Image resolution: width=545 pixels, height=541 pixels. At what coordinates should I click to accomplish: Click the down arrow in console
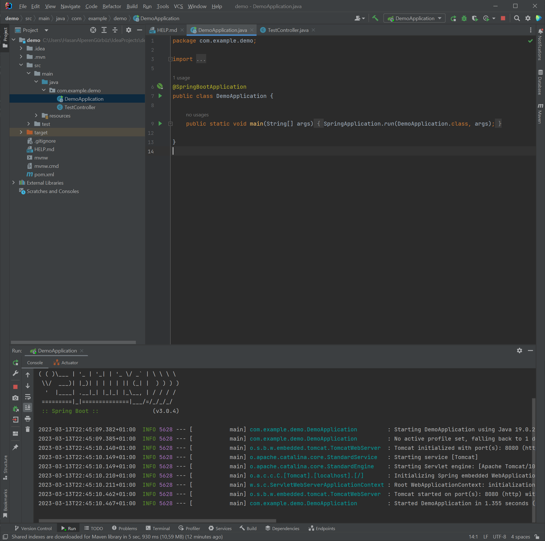pos(28,385)
